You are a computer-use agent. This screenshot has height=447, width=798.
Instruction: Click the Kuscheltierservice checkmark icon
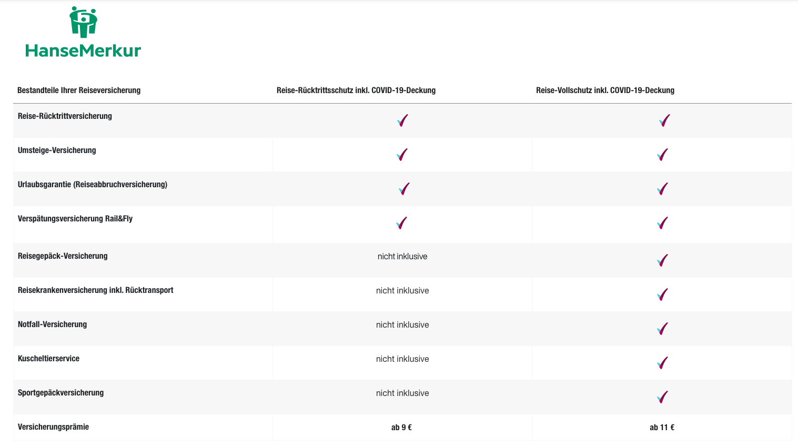[x=663, y=363]
